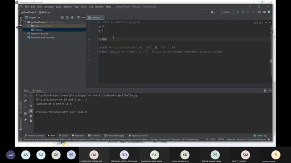This screenshot has width=291, height=163.
Task: Click the pythonProject breadcrumb in navigation bar
Action: pyautogui.click(x=28, y=12)
